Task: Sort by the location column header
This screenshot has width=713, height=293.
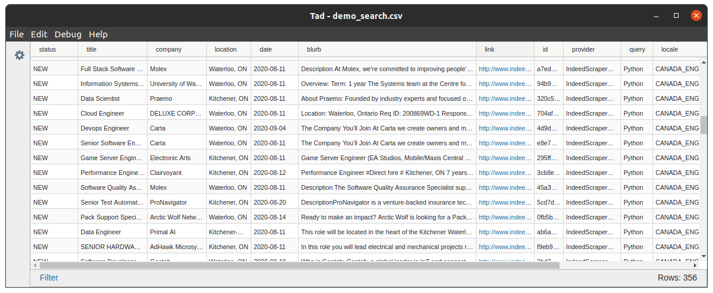Action: (x=229, y=49)
